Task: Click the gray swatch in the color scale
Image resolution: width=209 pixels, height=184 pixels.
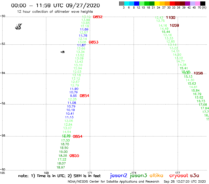Action: tap(122, 3)
